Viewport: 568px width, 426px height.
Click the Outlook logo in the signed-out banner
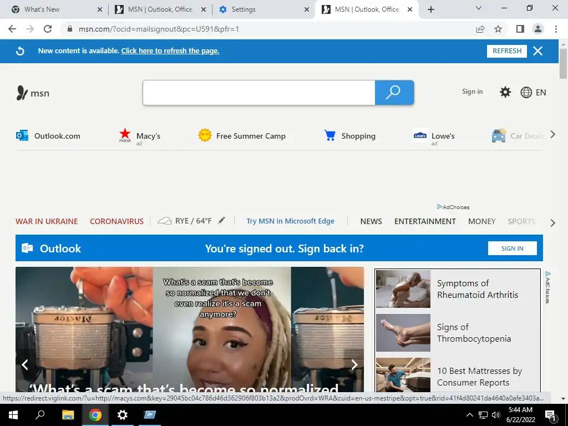(27, 248)
